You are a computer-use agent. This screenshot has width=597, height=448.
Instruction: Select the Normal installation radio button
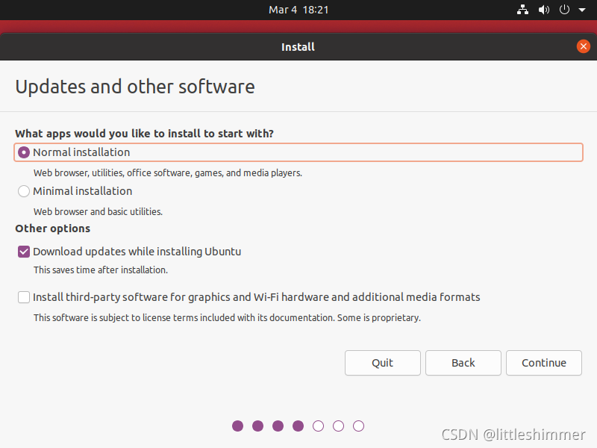(24, 152)
